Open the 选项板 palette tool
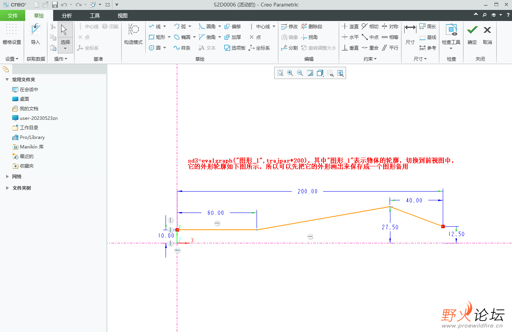 point(235,48)
